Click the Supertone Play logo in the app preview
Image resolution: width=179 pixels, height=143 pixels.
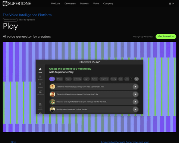89,62
